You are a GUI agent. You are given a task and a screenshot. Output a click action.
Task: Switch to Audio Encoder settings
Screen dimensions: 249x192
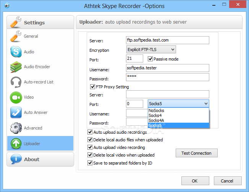click(40, 67)
